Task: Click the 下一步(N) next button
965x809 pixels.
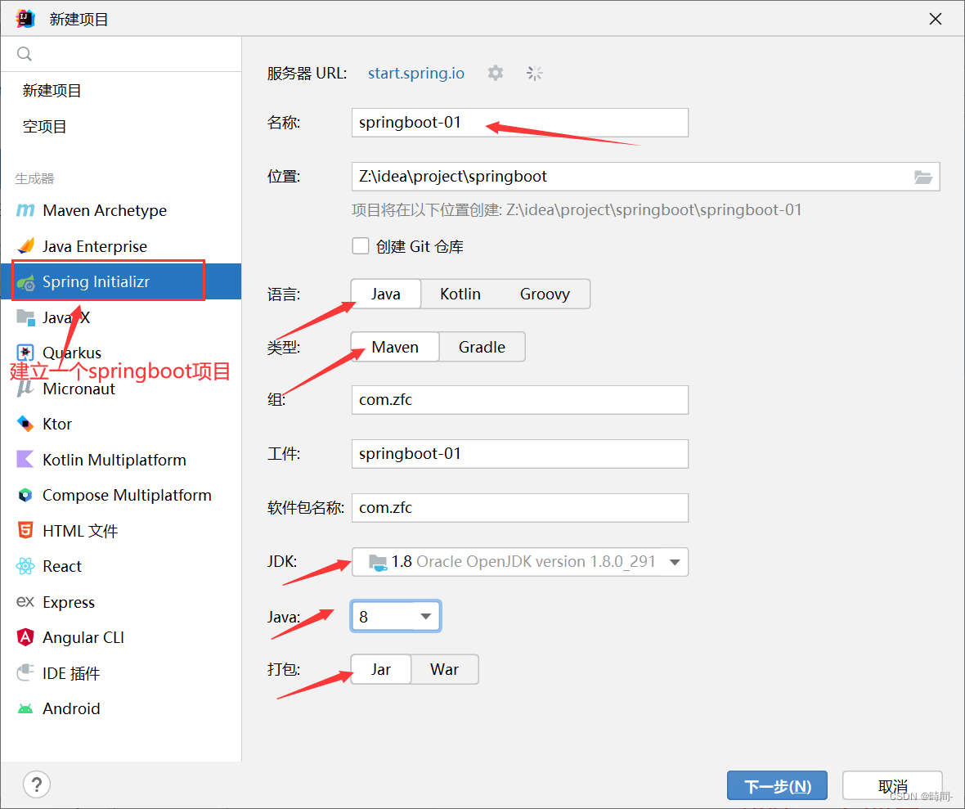Action: click(x=777, y=785)
